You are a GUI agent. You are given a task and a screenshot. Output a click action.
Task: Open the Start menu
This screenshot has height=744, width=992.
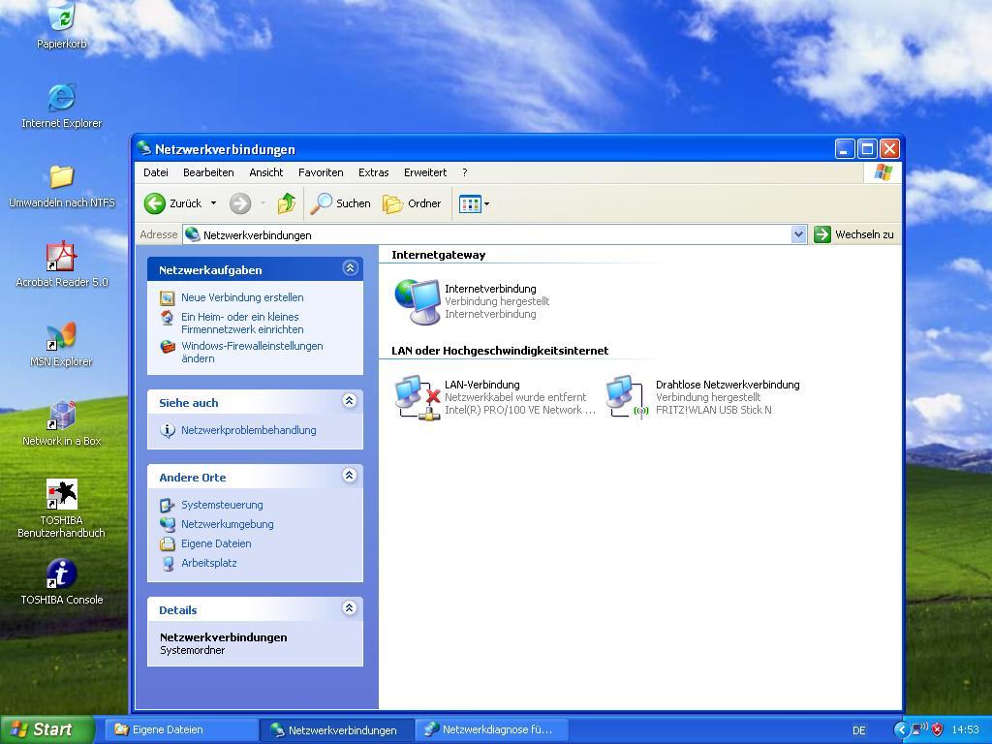click(46, 729)
